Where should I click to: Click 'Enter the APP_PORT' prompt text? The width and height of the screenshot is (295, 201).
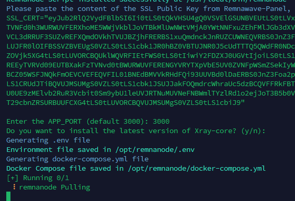click(44, 122)
